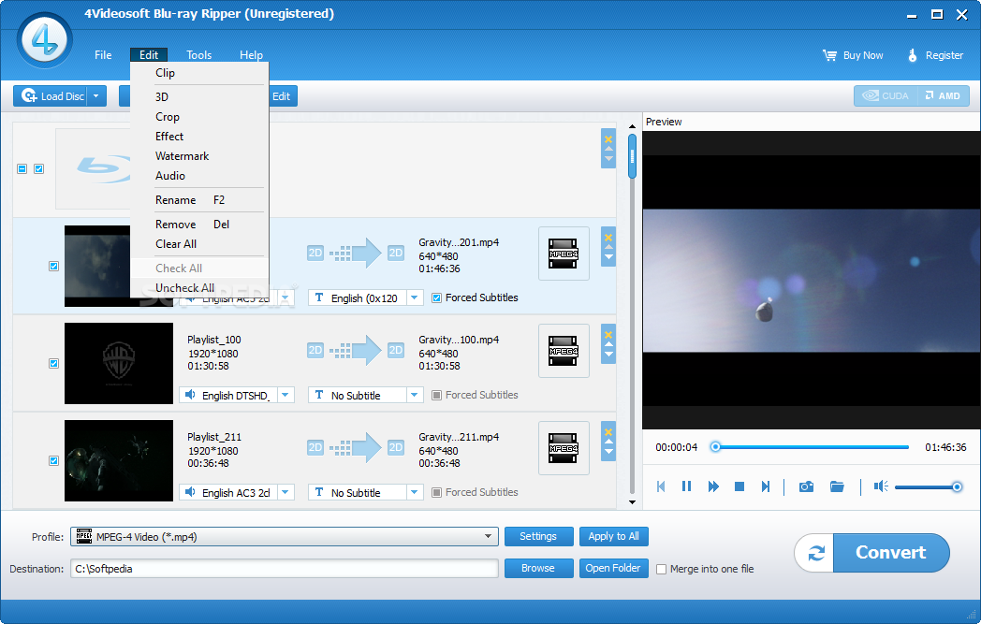Remove Gravity...201.mp4 row with X icon
Screen dimensions: 981x624
pyautogui.click(x=608, y=238)
